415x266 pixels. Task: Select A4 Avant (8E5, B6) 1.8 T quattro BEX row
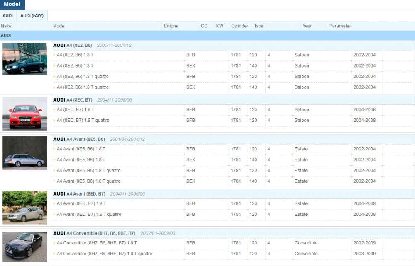click(89, 181)
